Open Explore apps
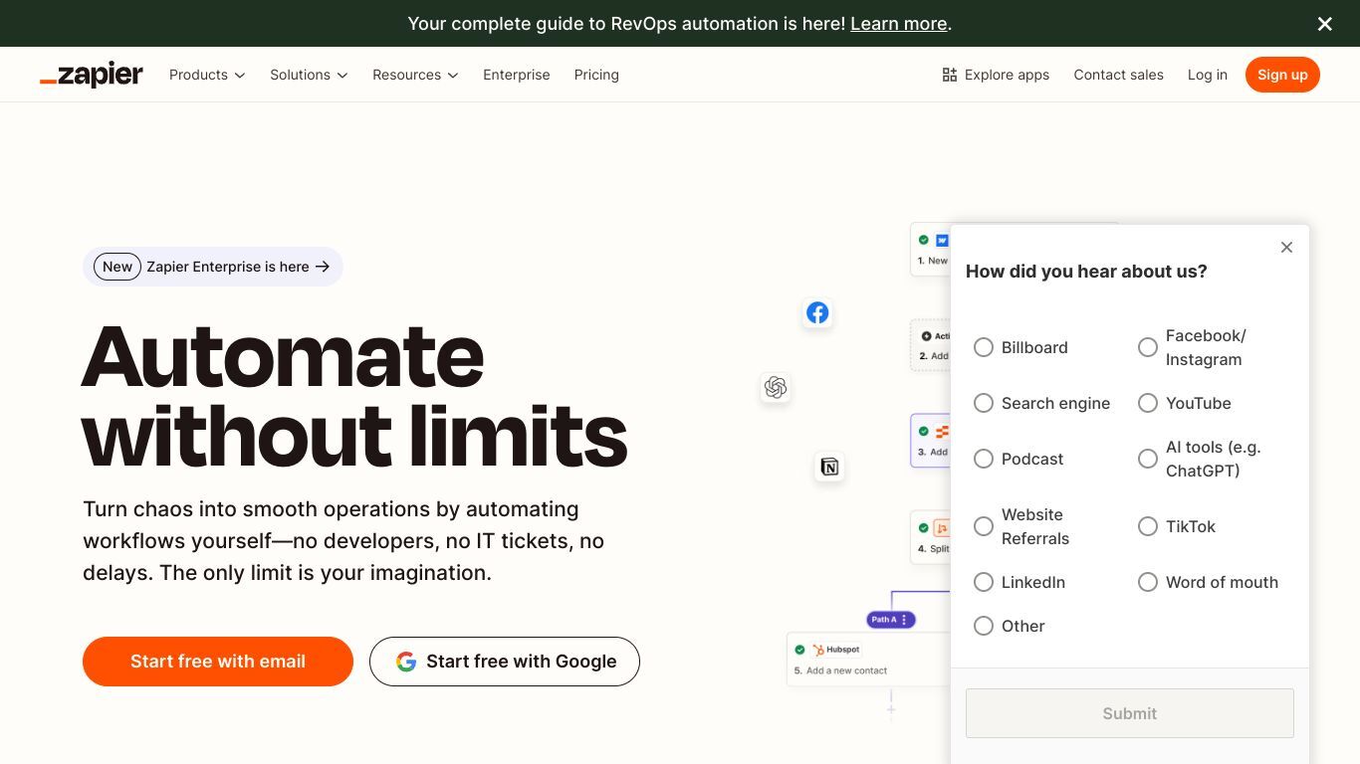The image size is (1360, 764). (996, 75)
